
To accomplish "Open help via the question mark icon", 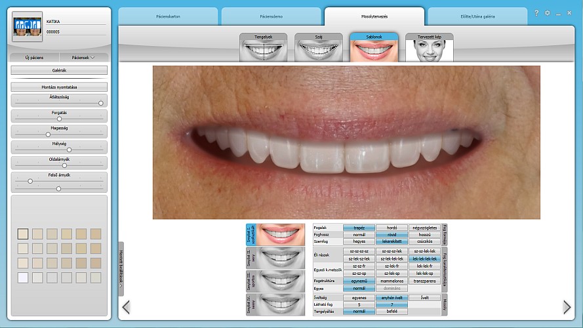I will 536,13.
